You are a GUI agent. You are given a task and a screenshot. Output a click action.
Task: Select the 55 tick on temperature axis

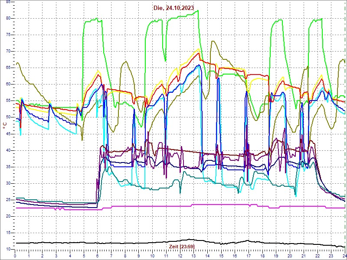(8, 101)
